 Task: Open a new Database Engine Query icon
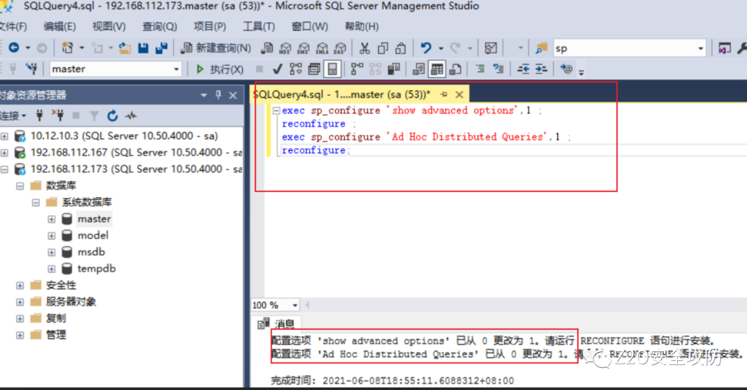(267, 48)
